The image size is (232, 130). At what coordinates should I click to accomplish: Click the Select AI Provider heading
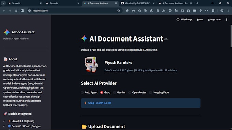point(99,83)
